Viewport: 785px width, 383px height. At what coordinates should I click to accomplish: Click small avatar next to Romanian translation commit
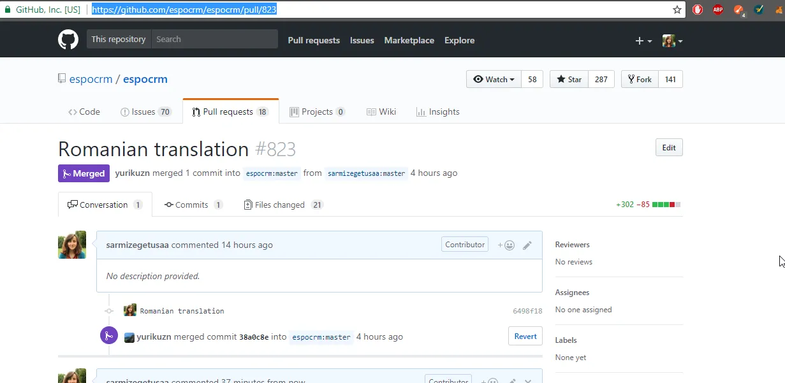pos(130,310)
